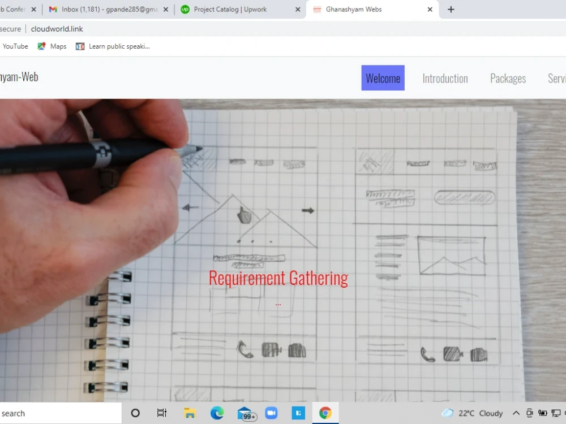This screenshot has height=424, width=566.
Task: Open the Packages menu item
Action: (x=508, y=78)
